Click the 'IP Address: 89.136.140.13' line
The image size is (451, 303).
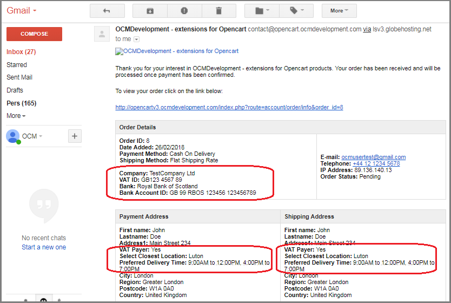[356, 170]
